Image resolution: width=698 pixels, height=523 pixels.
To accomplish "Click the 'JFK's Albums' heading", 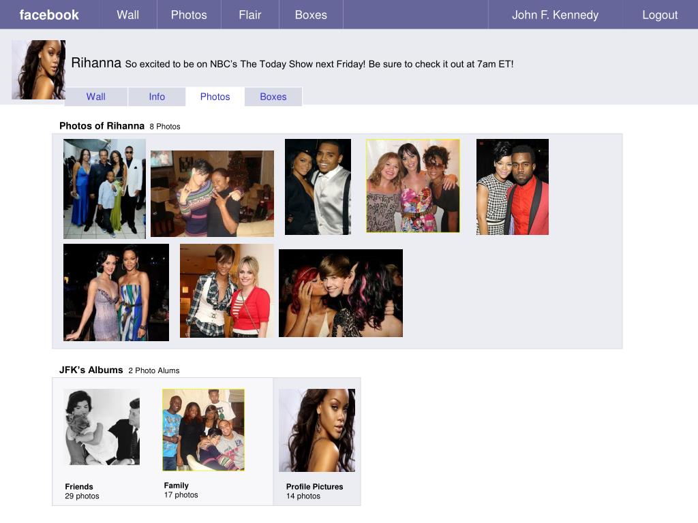I will click(91, 370).
